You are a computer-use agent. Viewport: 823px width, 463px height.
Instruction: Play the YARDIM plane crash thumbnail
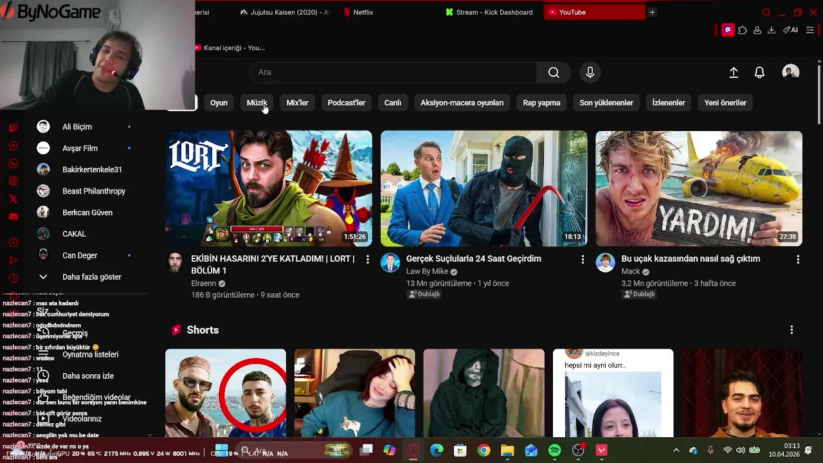click(x=699, y=188)
